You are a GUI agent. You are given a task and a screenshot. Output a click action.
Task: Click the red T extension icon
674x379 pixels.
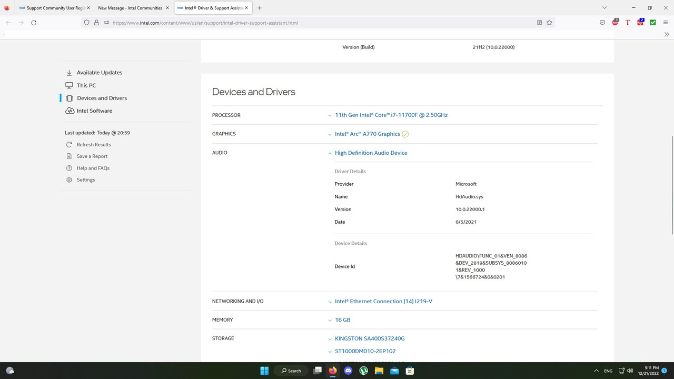tap(628, 23)
